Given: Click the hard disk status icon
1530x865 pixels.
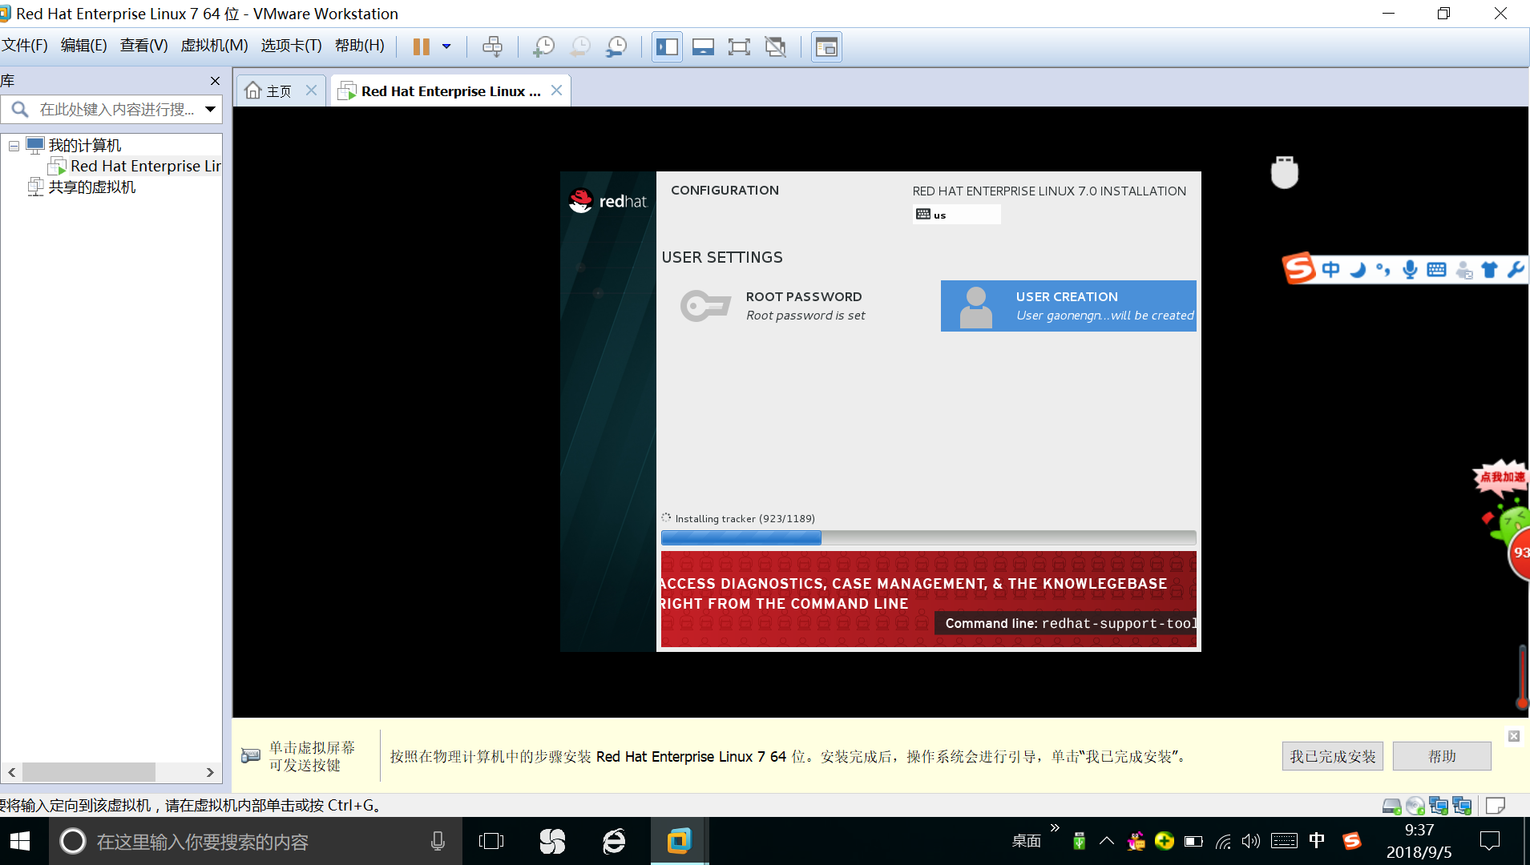Looking at the screenshot, I should (1392, 806).
